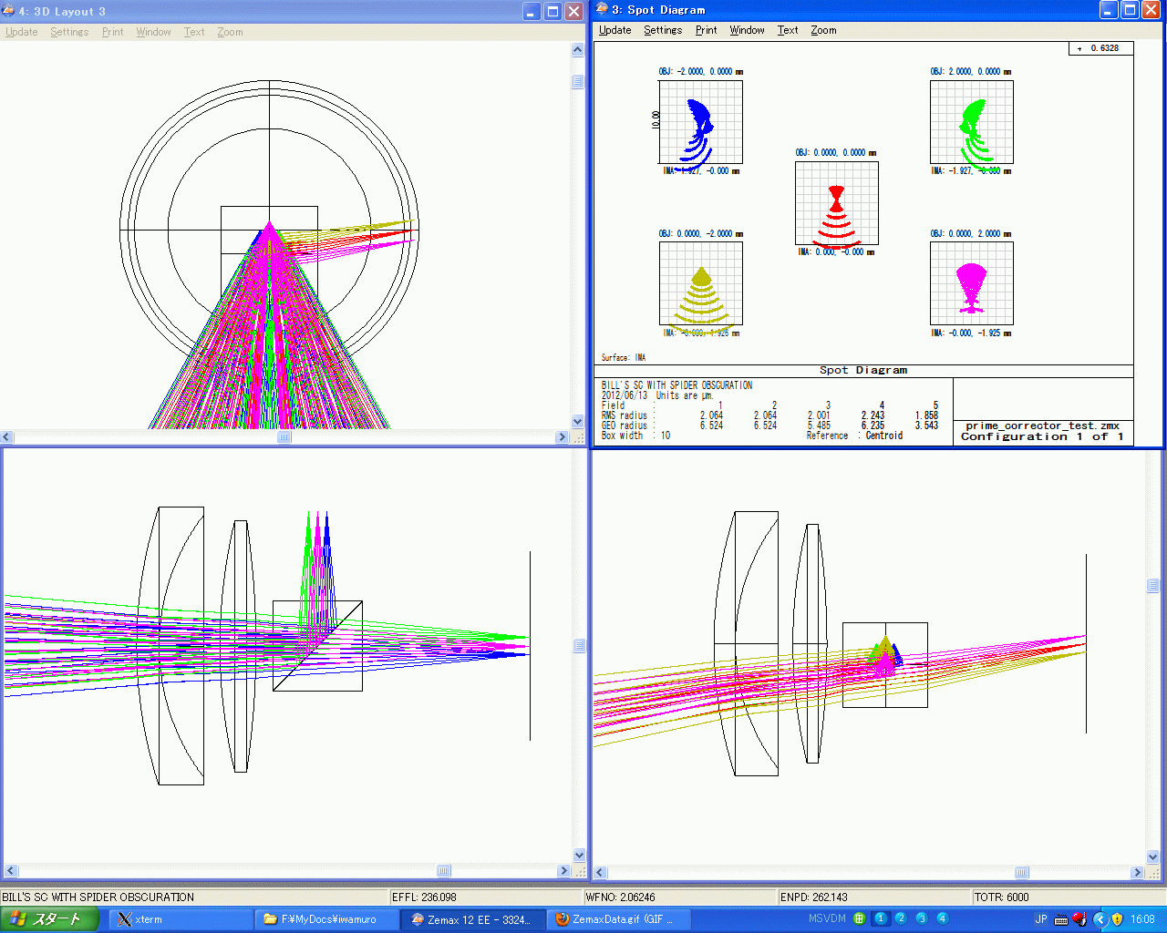The height and width of the screenshot is (933, 1167).
Task: Open the Update menu in Spot Diagram
Action: pos(614,30)
